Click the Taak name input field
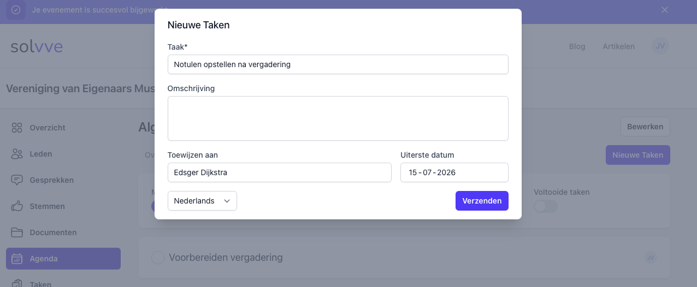Viewport: 697px width, 287px height. pyautogui.click(x=338, y=64)
